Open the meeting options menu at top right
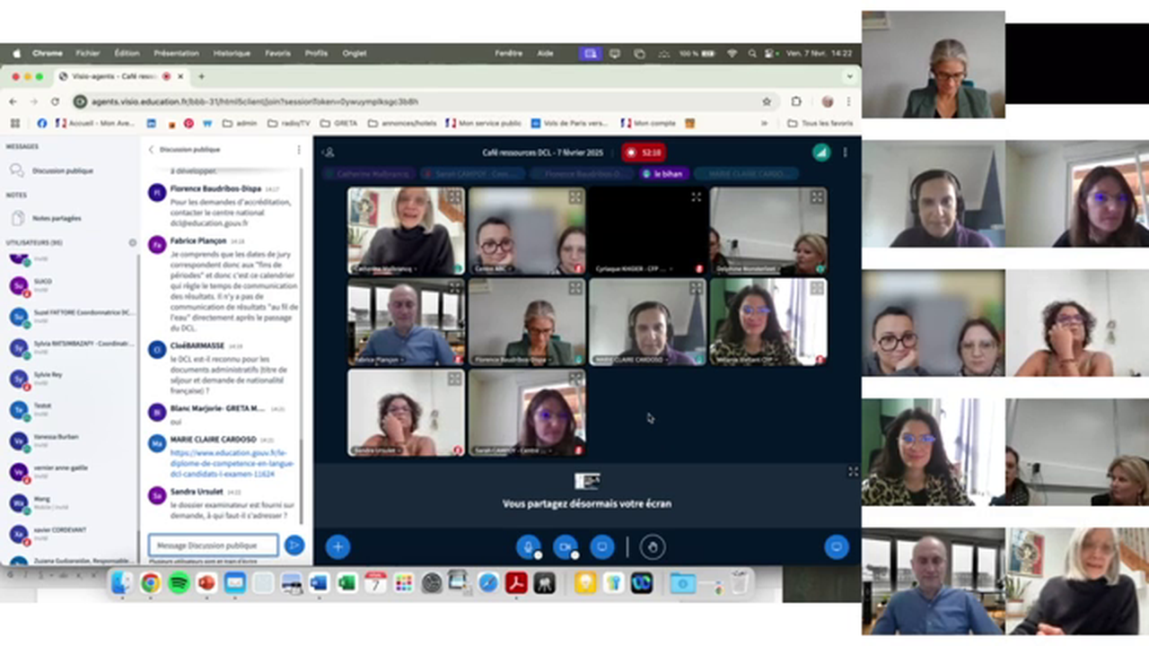 coord(845,153)
